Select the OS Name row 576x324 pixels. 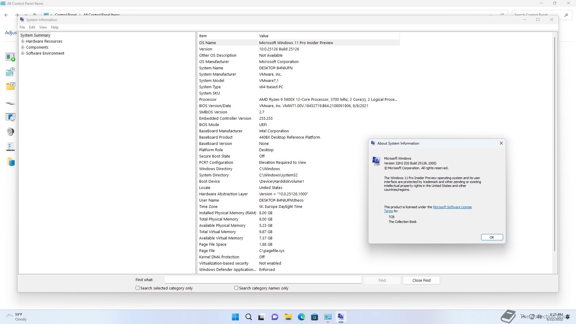298,43
